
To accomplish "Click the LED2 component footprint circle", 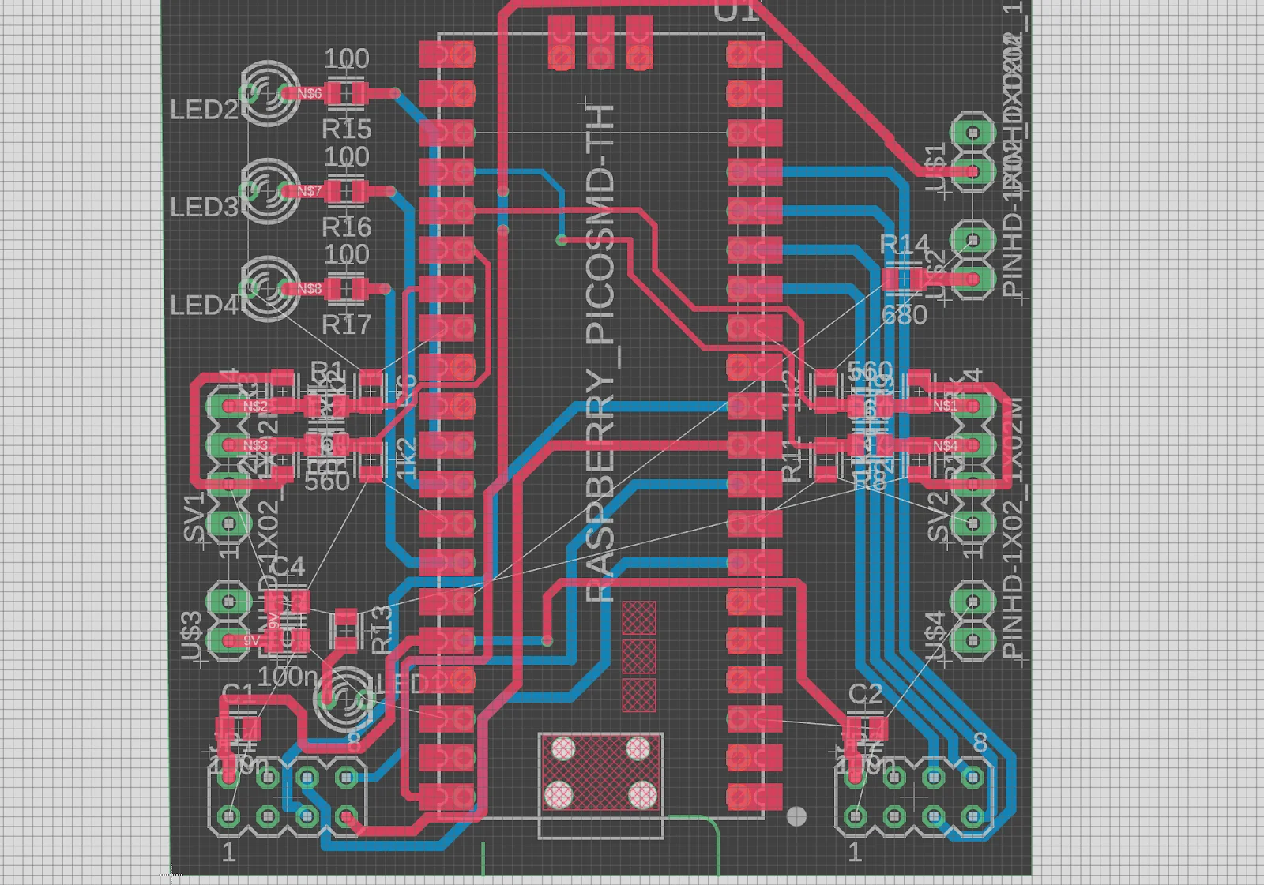I will [x=269, y=93].
